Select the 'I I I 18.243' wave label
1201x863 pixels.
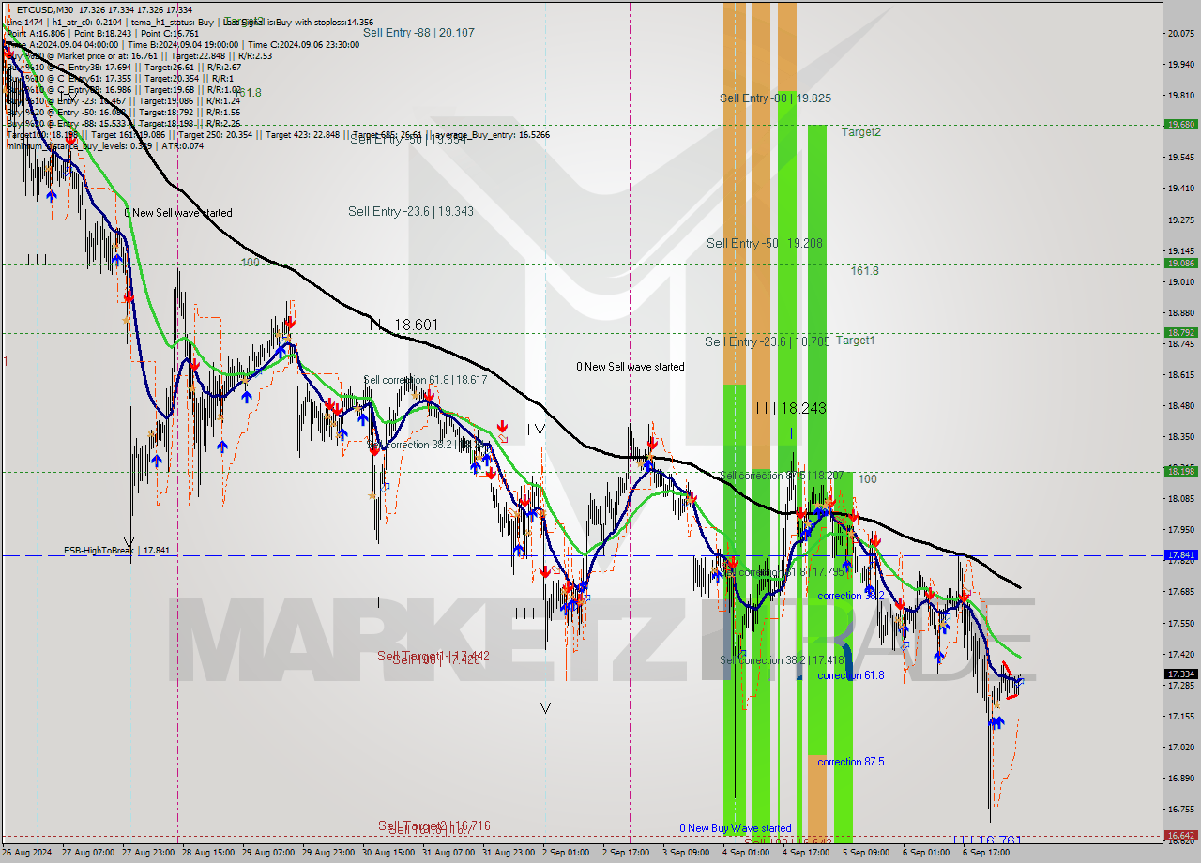click(790, 408)
